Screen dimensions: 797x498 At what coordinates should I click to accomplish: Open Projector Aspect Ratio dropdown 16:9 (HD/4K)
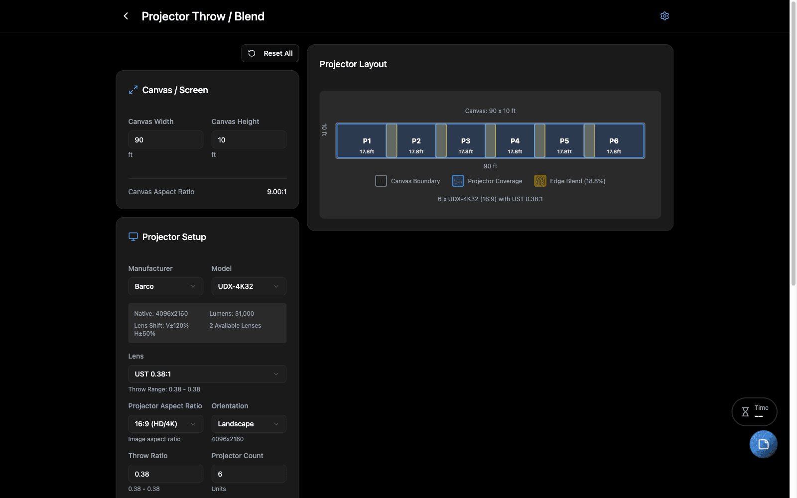click(x=165, y=424)
